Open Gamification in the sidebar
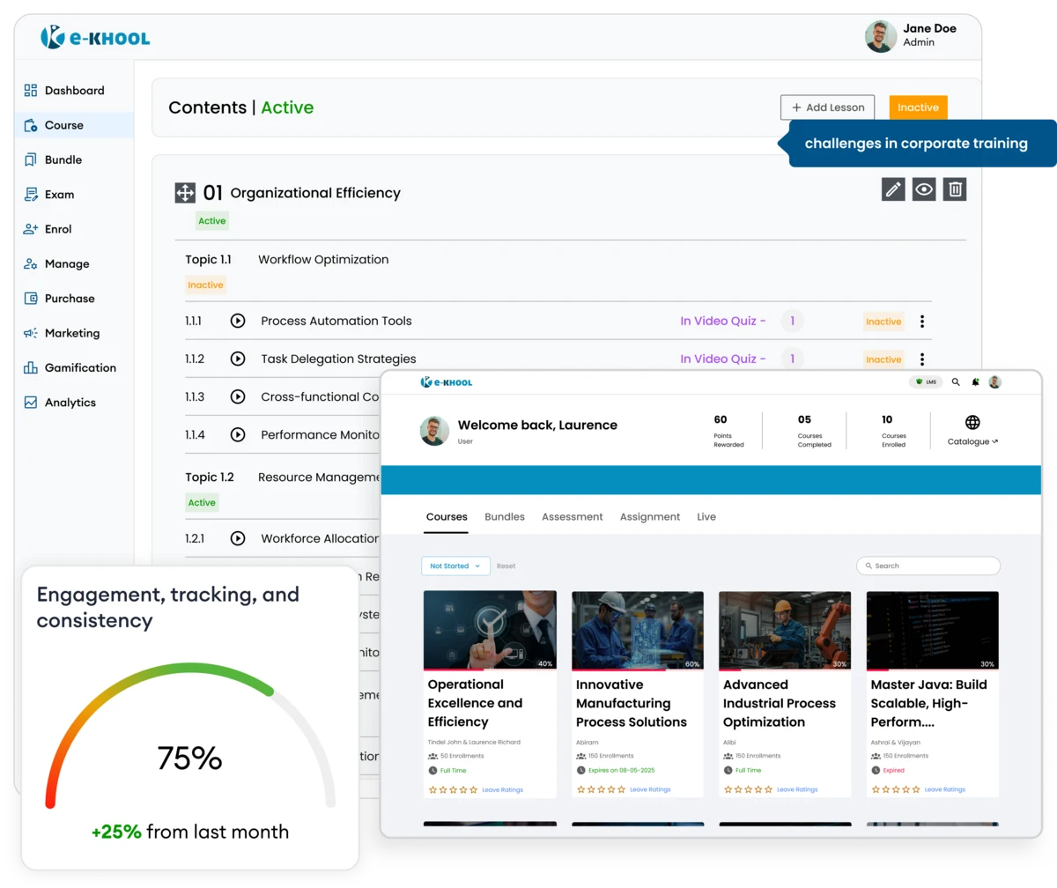This screenshot has width=1057, height=888. 80,367
